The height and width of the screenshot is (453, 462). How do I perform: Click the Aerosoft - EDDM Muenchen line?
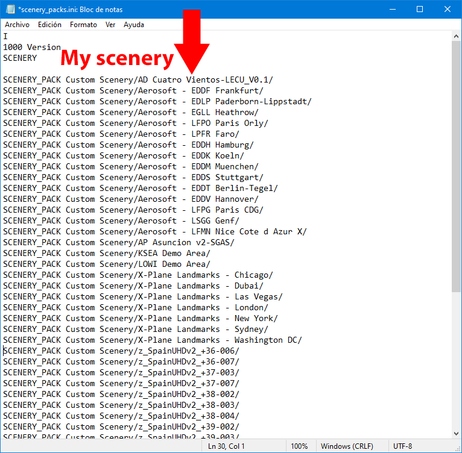pyautogui.click(x=131, y=167)
